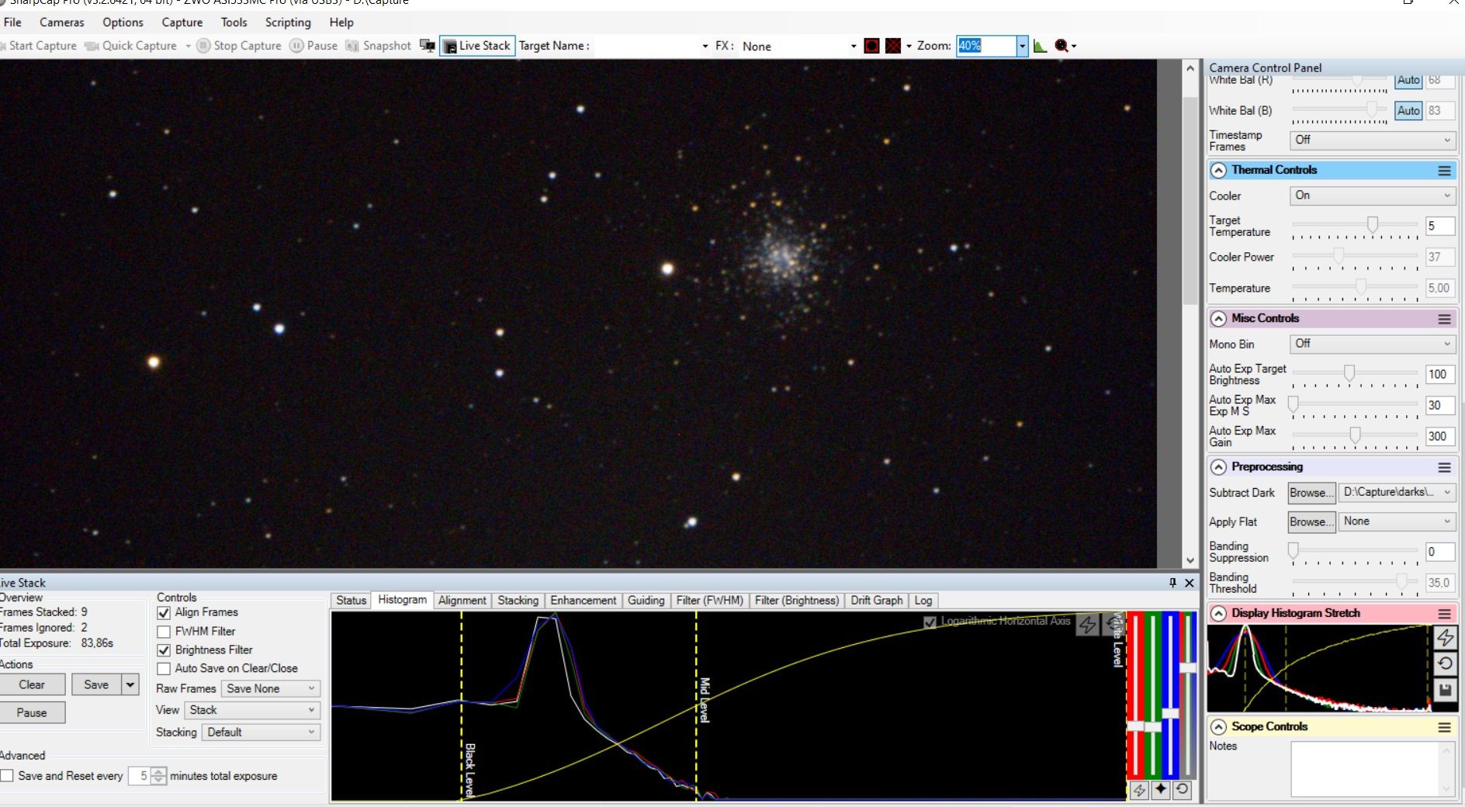Reset the display histogram stretch
Viewport: 1465px width, 807px height.
point(1445,663)
